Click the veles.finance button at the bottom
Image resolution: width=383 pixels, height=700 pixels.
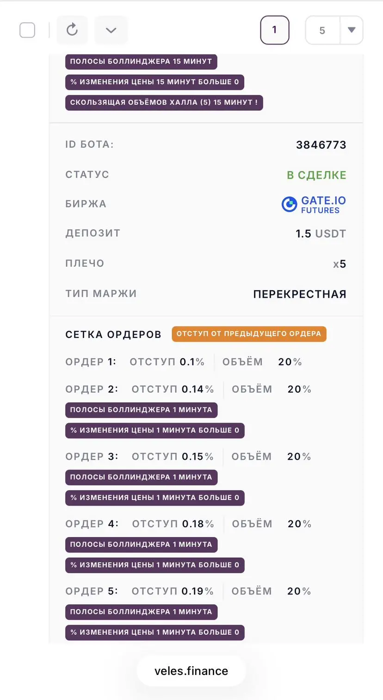[x=191, y=670]
